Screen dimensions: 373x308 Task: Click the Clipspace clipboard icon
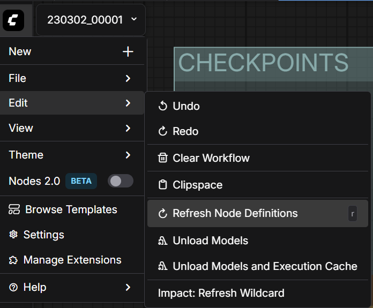click(x=163, y=185)
